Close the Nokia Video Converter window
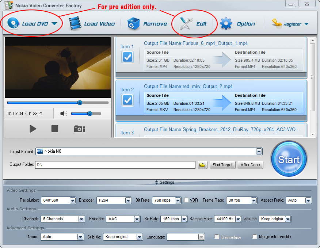The width and height of the screenshot is (320, 248). 307,4
